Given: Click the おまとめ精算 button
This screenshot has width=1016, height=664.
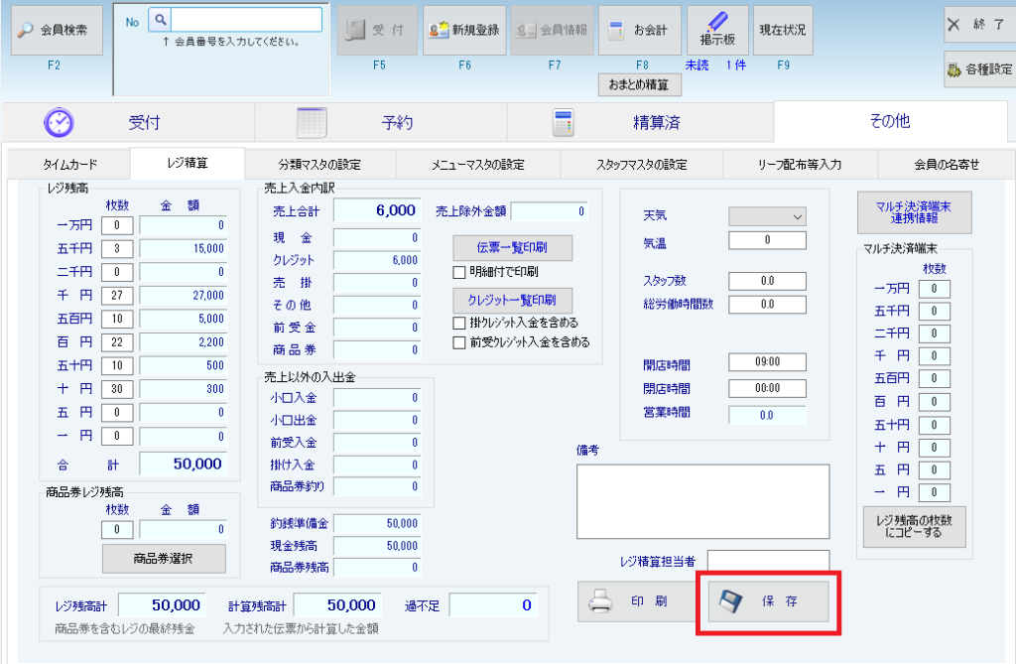Looking at the screenshot, I should point(639,85).
